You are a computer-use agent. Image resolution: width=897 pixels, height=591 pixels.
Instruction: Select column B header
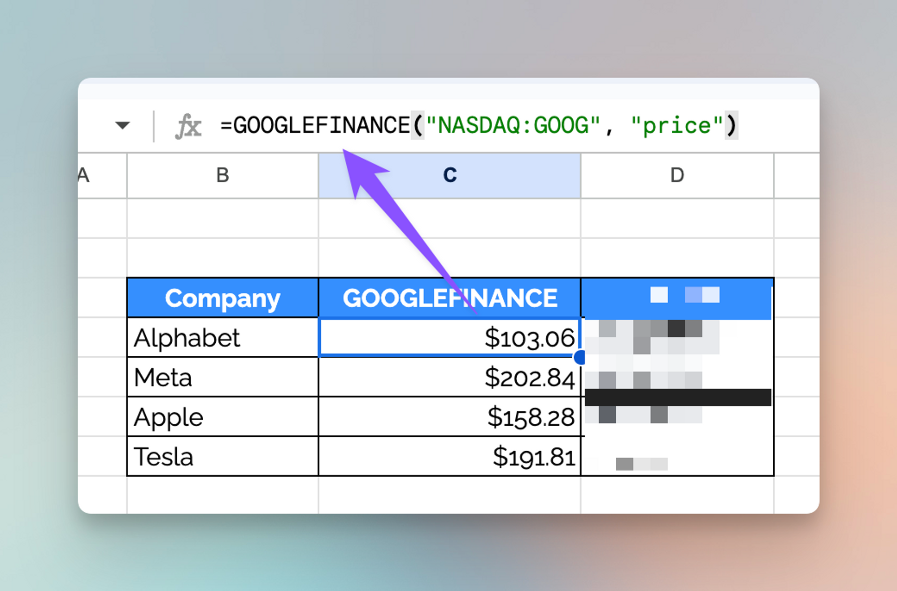coord(222,175)
